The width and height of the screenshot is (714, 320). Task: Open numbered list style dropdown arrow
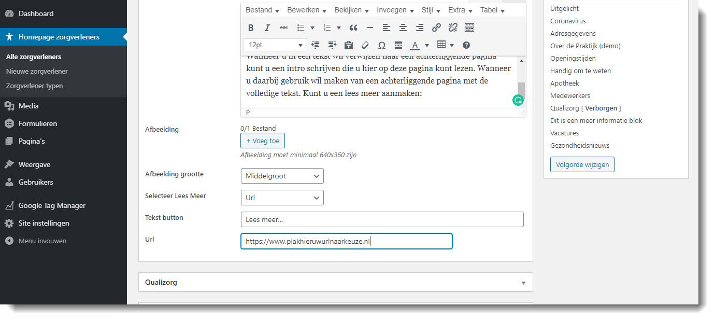339,27
